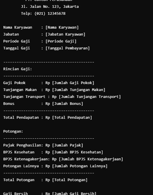Select the [Jumlah BPJS Kesehatan] placeholder
This screenshot has width=153, height=195.
point(78,152)
